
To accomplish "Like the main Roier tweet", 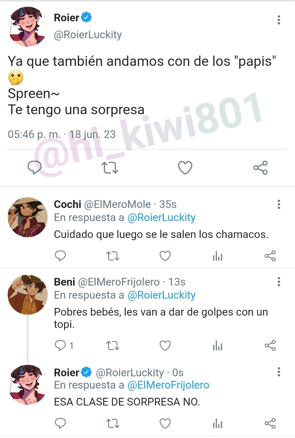I will click(185, 167).
